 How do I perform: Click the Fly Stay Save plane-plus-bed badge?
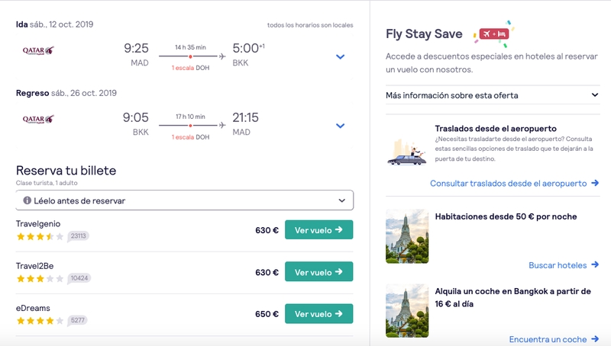(x=493, y=34)
